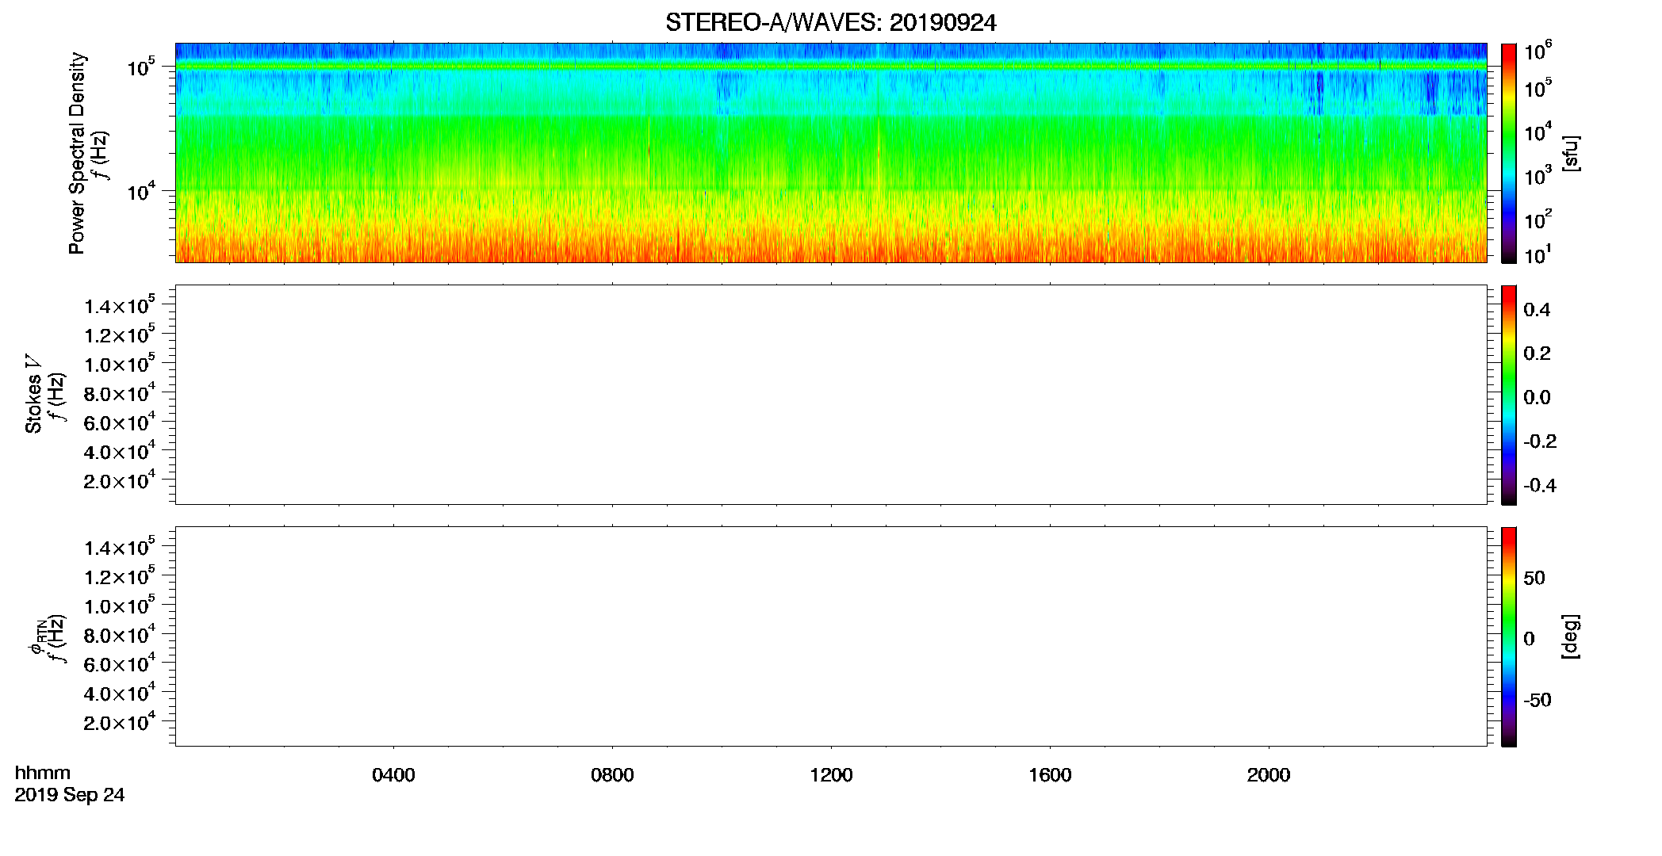Click the [deg] units label

coord(1571,636)
